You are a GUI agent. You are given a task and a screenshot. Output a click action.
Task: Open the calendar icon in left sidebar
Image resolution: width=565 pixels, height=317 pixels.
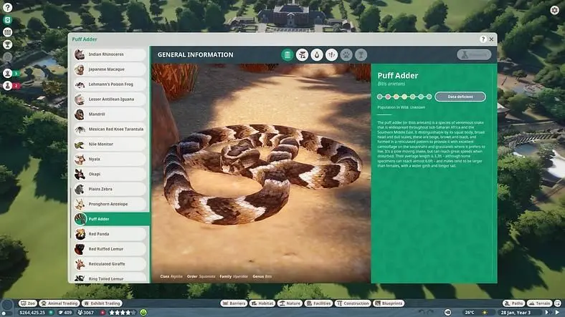tap(8, 32)
